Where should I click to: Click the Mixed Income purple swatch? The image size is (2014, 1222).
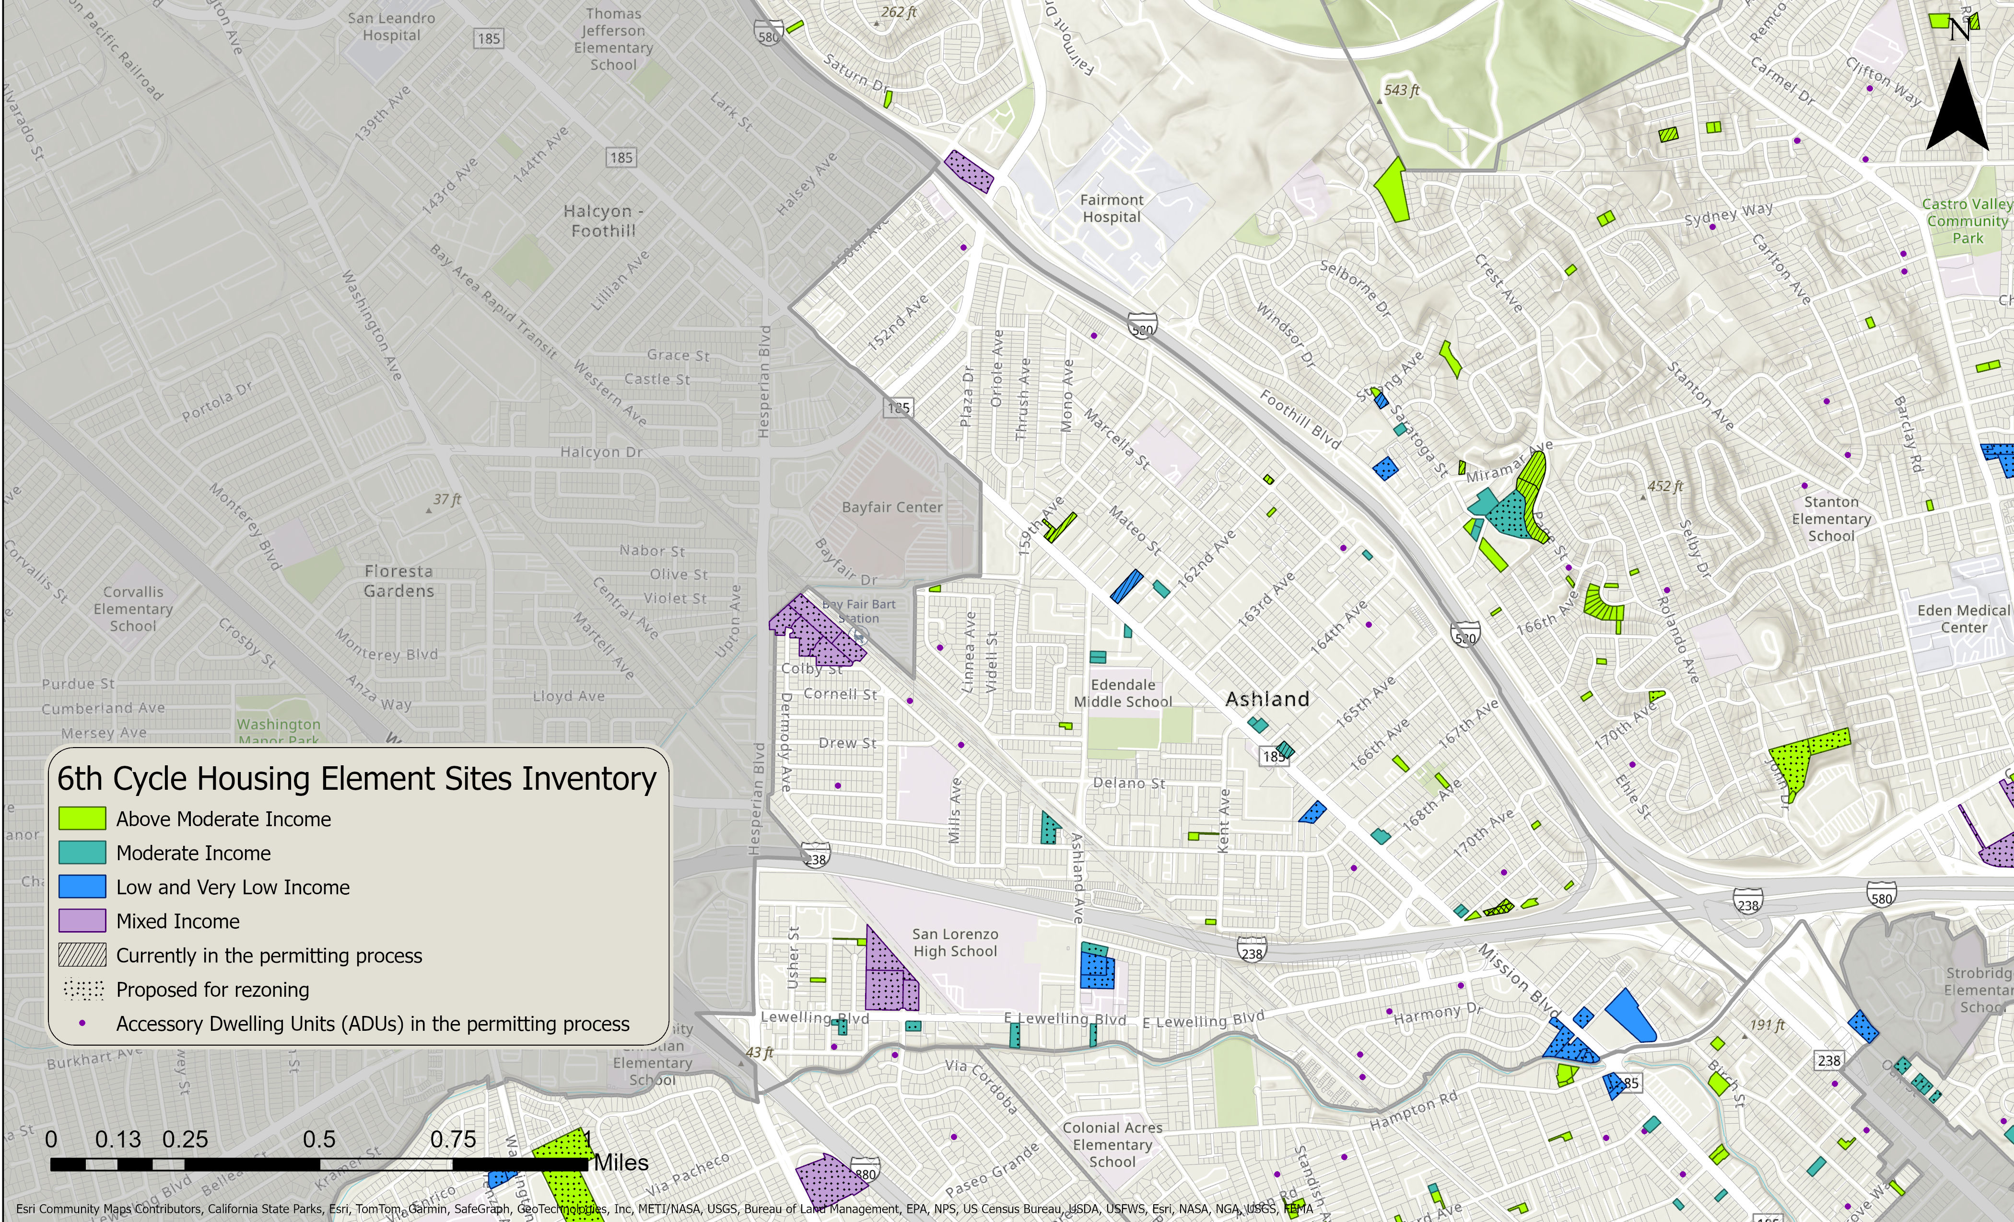point(82,922)
